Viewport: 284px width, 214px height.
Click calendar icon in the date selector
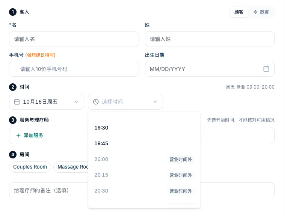click(17, 102)
